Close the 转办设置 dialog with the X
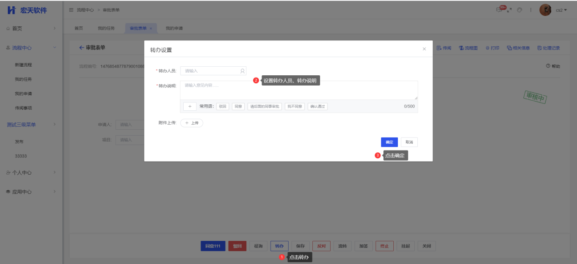 424,49
